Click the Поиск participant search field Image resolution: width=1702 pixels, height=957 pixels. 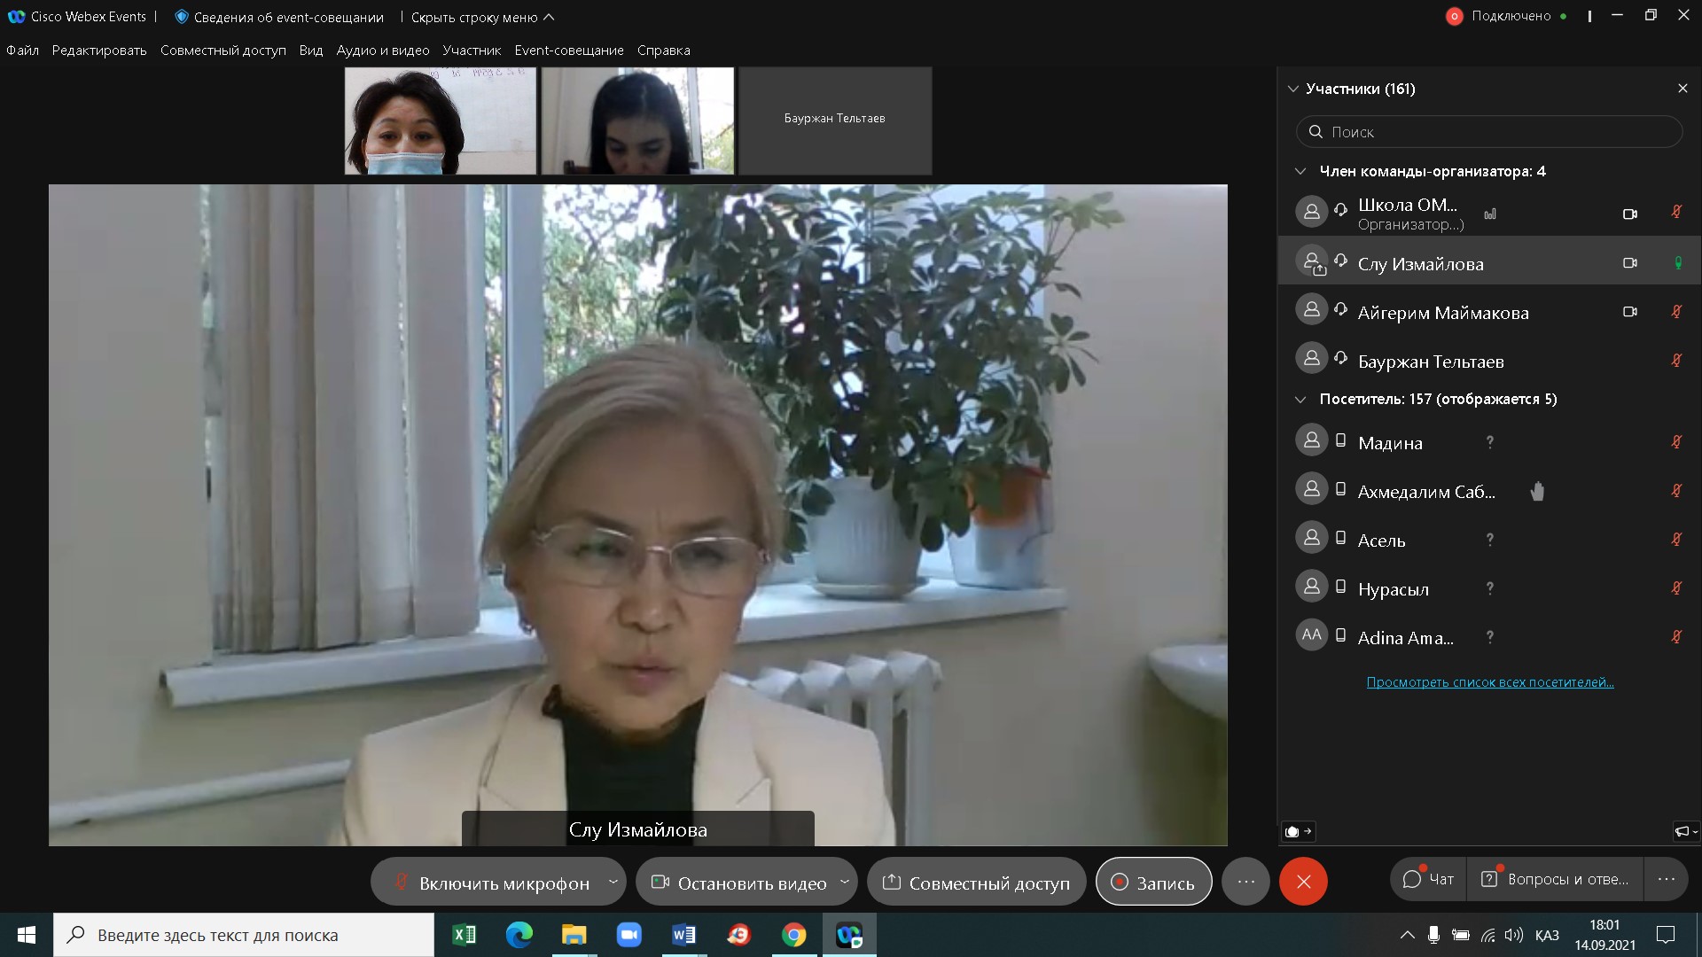click(1489, 132)
